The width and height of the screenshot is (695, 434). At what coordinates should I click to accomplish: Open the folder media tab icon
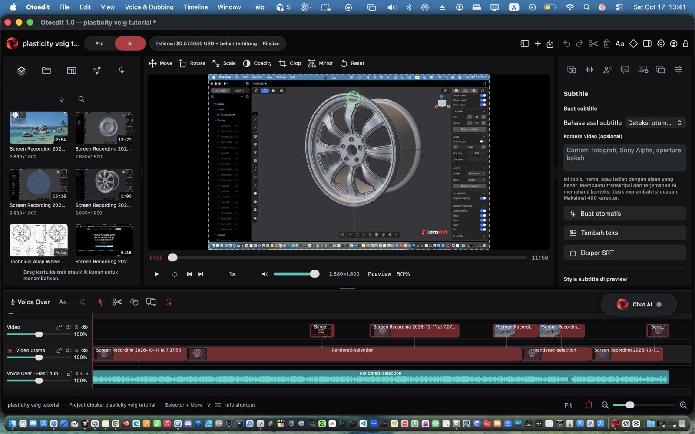pyautogui.click(x=46, y=71)
